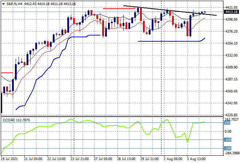Select the 3 Aug 13:00 time label
Screen dimensions: 240x163
point(196,159)
